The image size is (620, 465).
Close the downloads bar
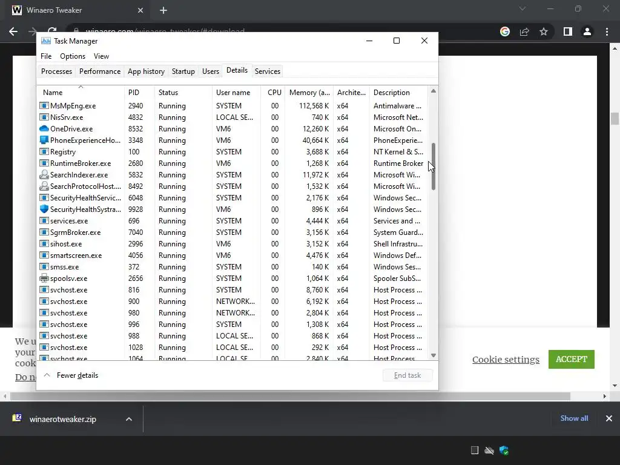[609, 418]
